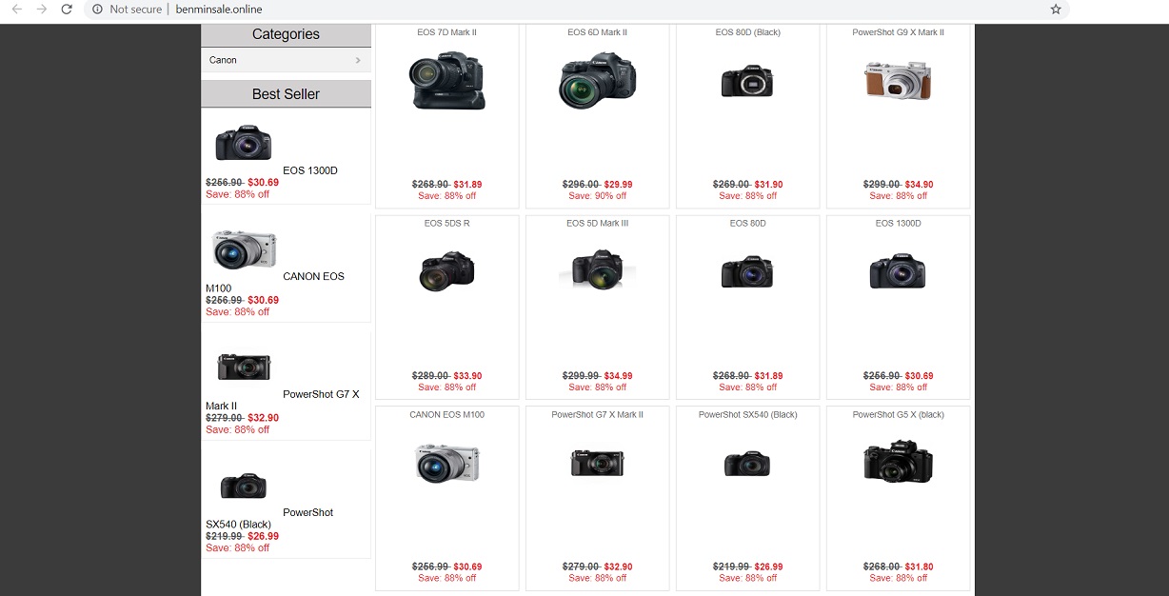The height and width of the screenshot is (596, 1169).
Task: Click Best Seller PowerShot SX540 image
Action: pos(244,485)
